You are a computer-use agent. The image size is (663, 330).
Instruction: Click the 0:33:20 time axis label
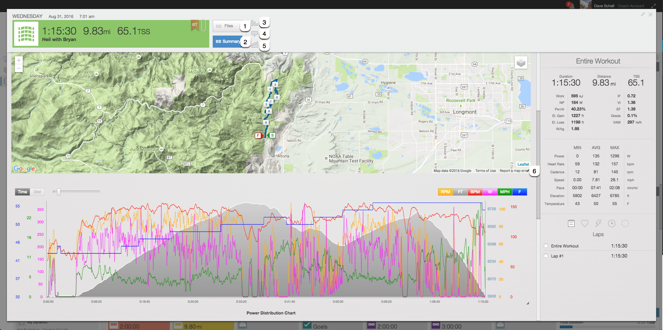point(241,302)
